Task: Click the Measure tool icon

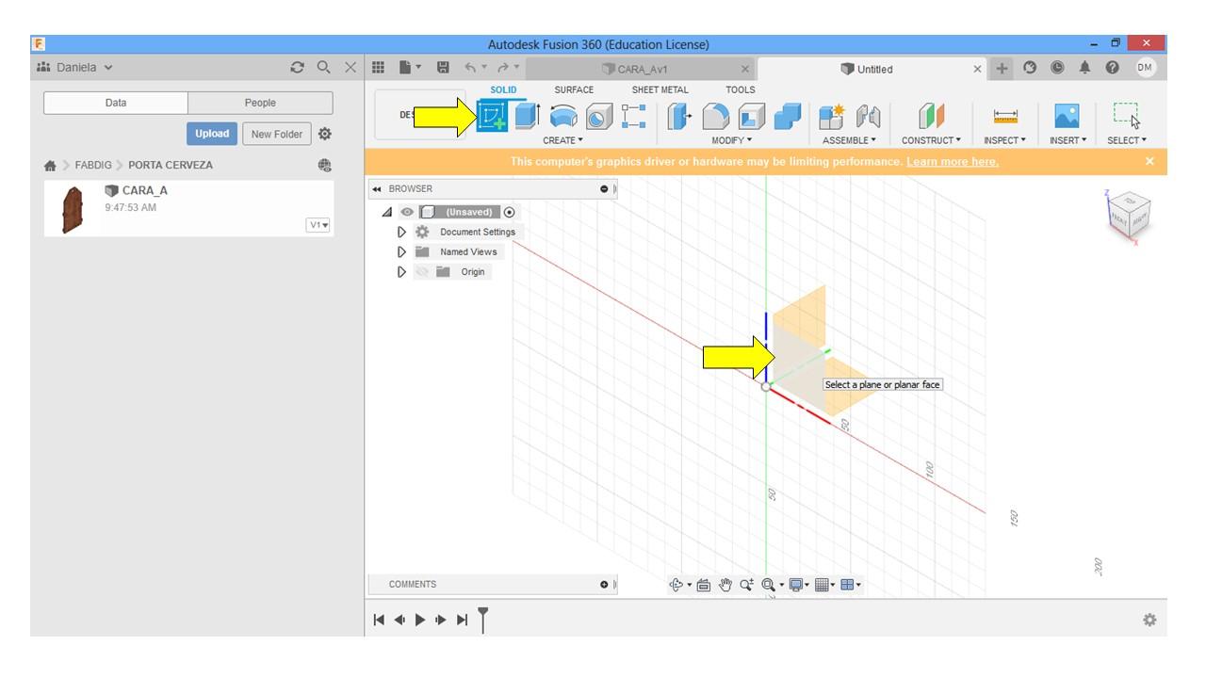Action: tap(1005, 116)
